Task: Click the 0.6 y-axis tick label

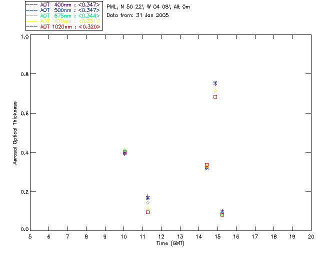Action: 24,113
